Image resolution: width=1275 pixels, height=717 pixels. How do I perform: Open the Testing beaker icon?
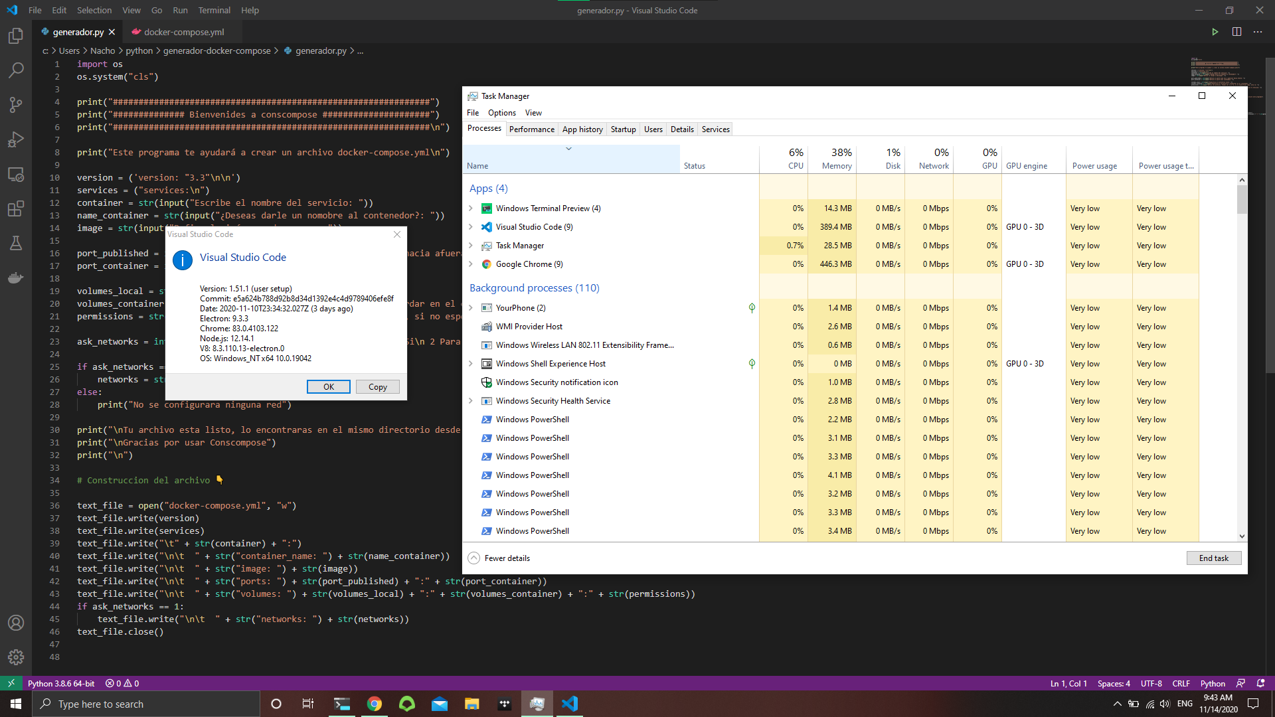click(x=16, y=243)
